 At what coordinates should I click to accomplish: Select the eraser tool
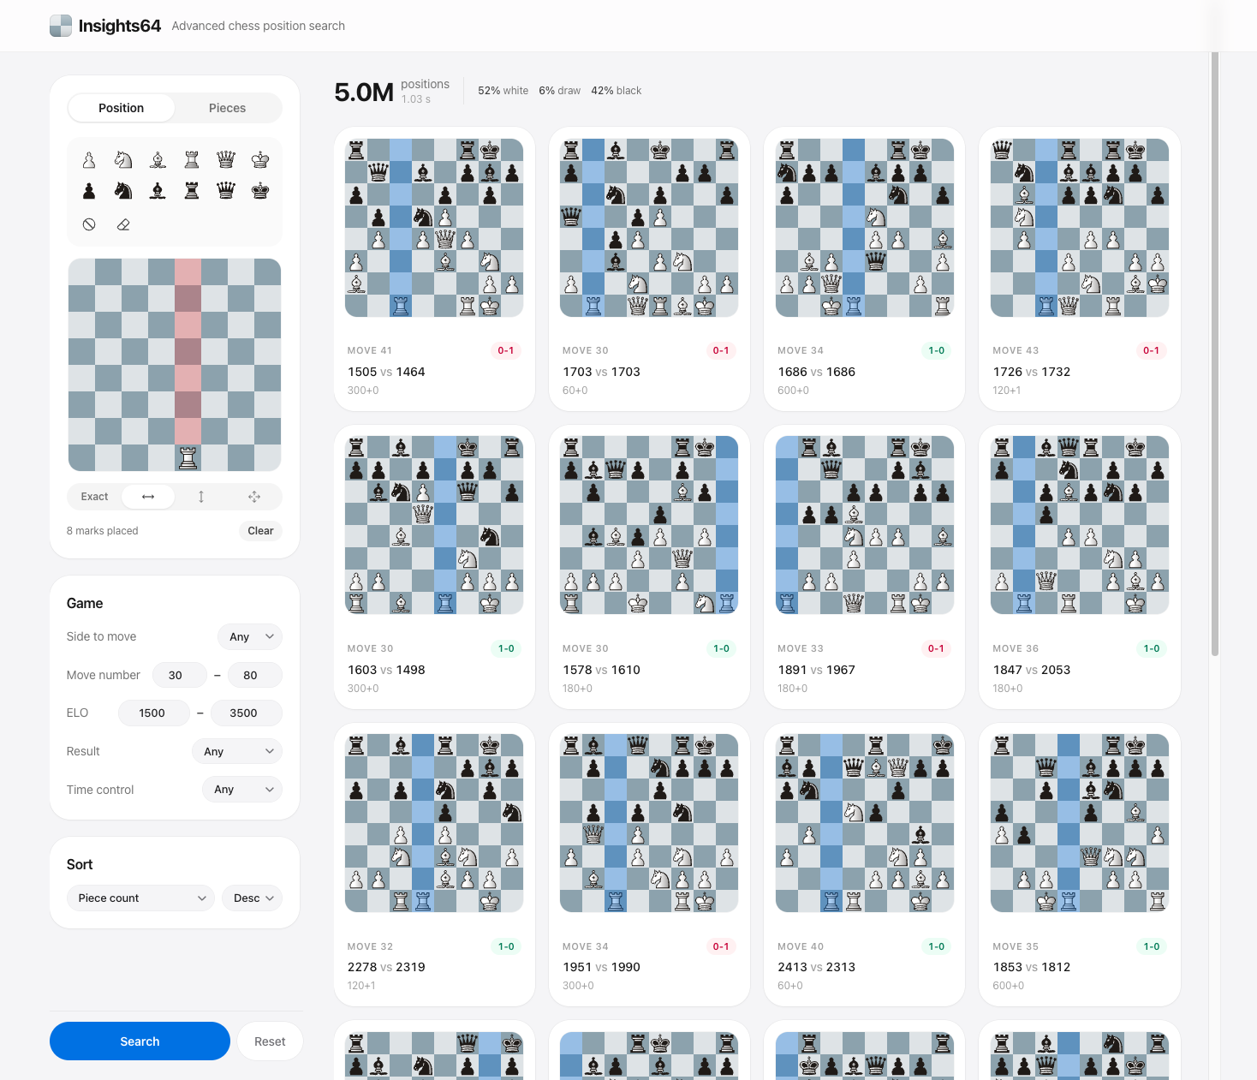point(123,224)
